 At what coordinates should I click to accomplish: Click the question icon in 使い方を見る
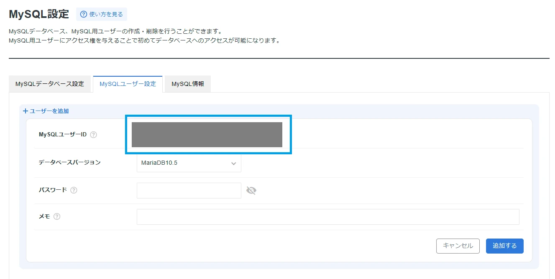(84, 15)
